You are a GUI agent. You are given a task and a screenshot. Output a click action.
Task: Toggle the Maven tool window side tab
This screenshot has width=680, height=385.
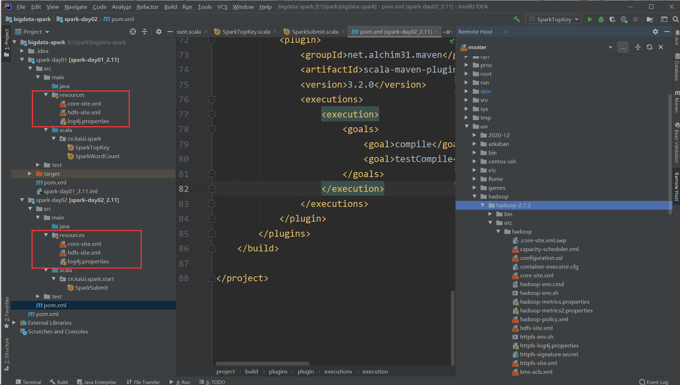coord(676,102)
